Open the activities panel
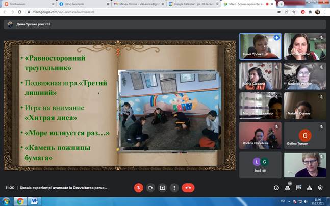Viewport: 330px width, 206px height. tap(310, 188)
